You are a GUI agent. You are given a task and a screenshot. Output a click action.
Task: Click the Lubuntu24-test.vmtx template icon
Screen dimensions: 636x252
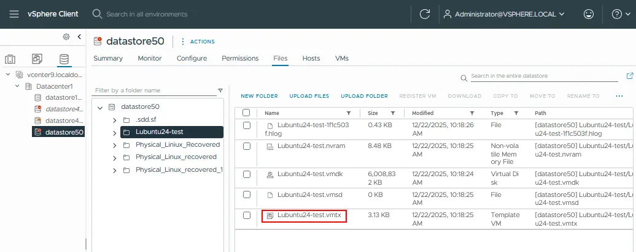click(270, 216)
